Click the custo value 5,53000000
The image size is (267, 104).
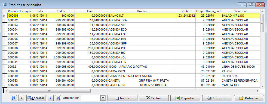[91, 76]
